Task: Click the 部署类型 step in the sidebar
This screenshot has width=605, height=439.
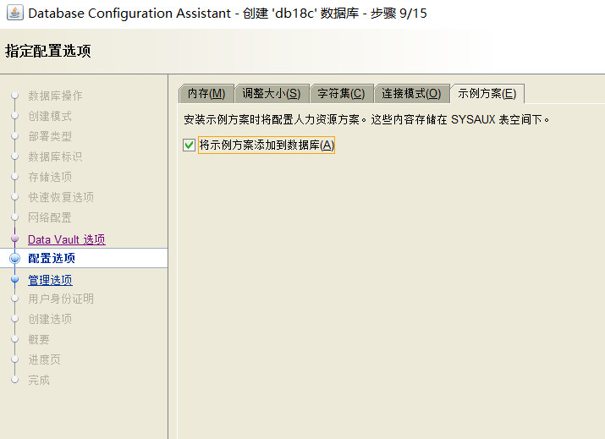Action: coord(50,136)
